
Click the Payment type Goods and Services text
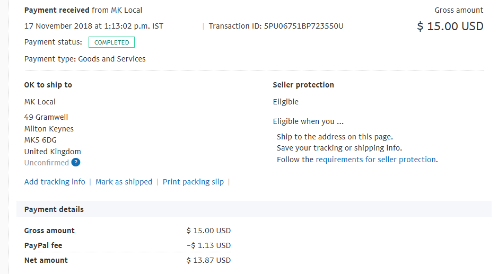click(85, 59)
